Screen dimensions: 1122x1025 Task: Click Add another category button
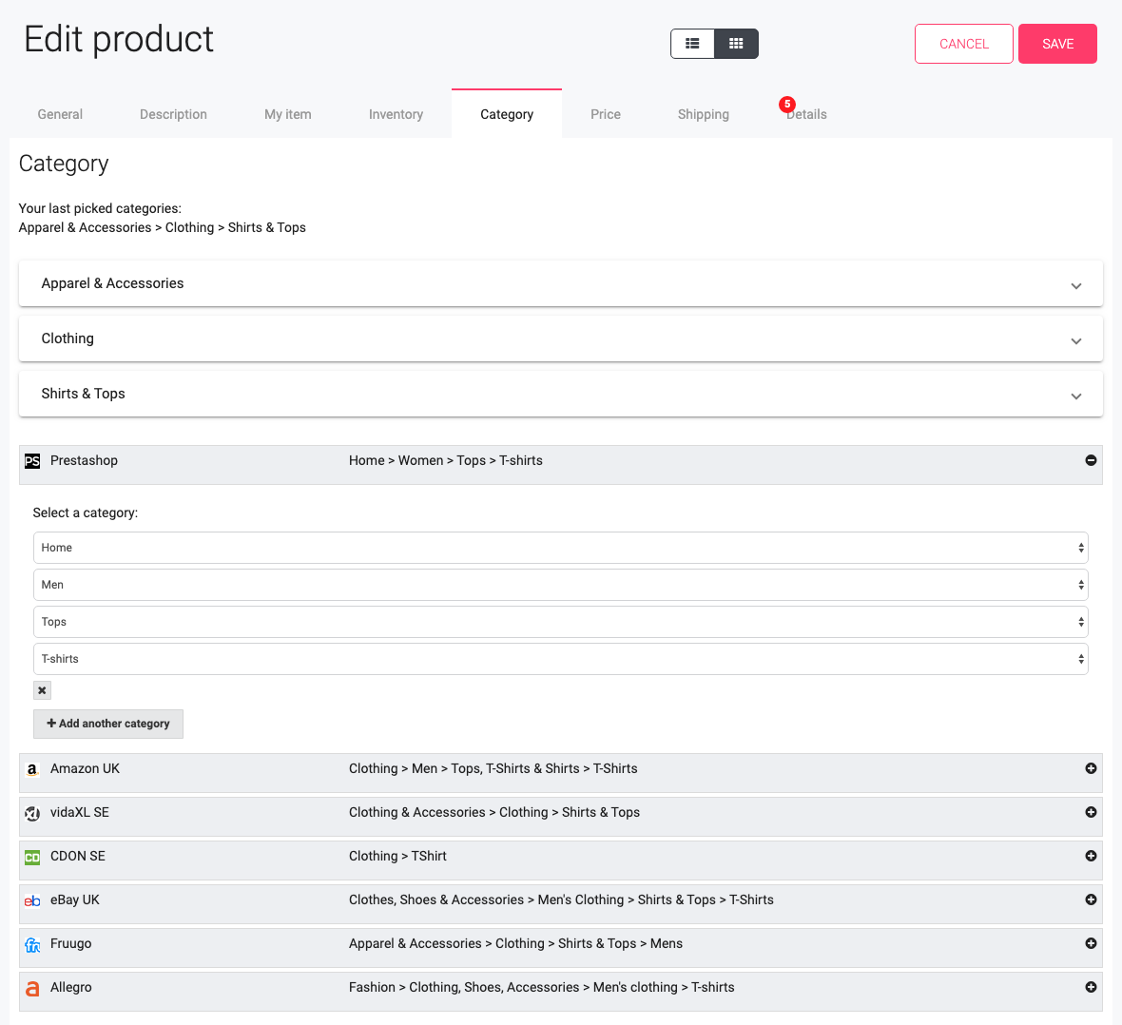108,724
